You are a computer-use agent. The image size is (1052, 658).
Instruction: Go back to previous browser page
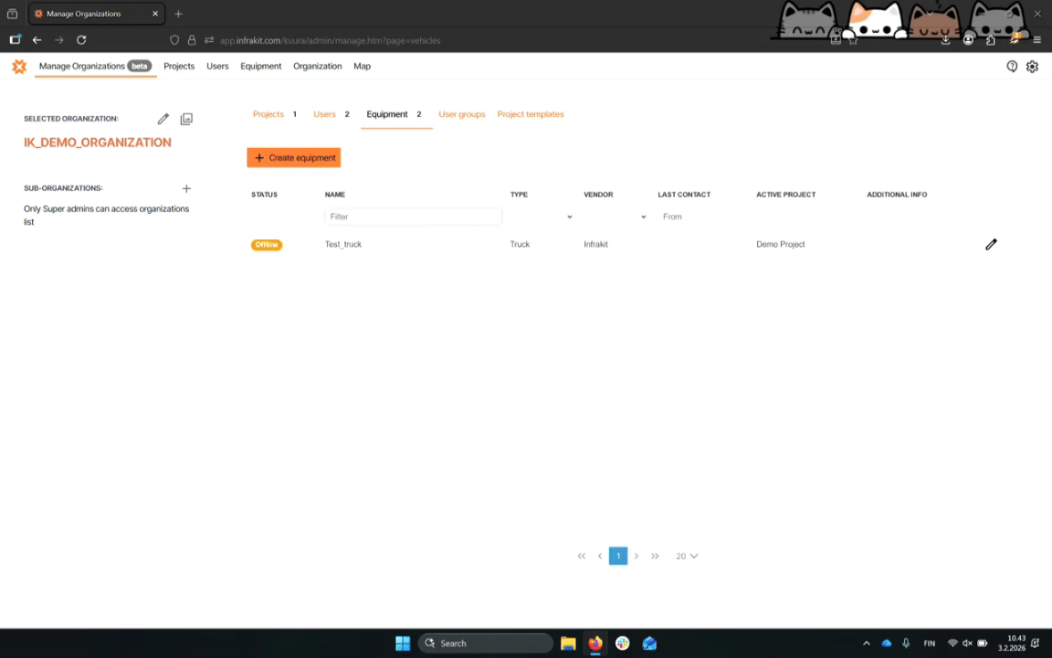click(x=37, y=40)
